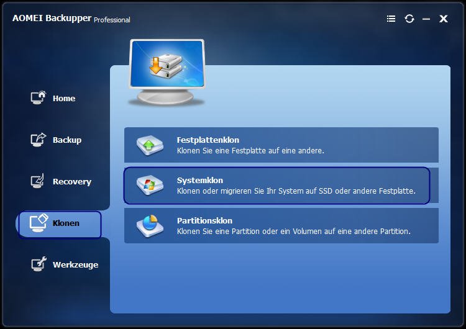Click the Systemklon Windows disk icon

150,185
